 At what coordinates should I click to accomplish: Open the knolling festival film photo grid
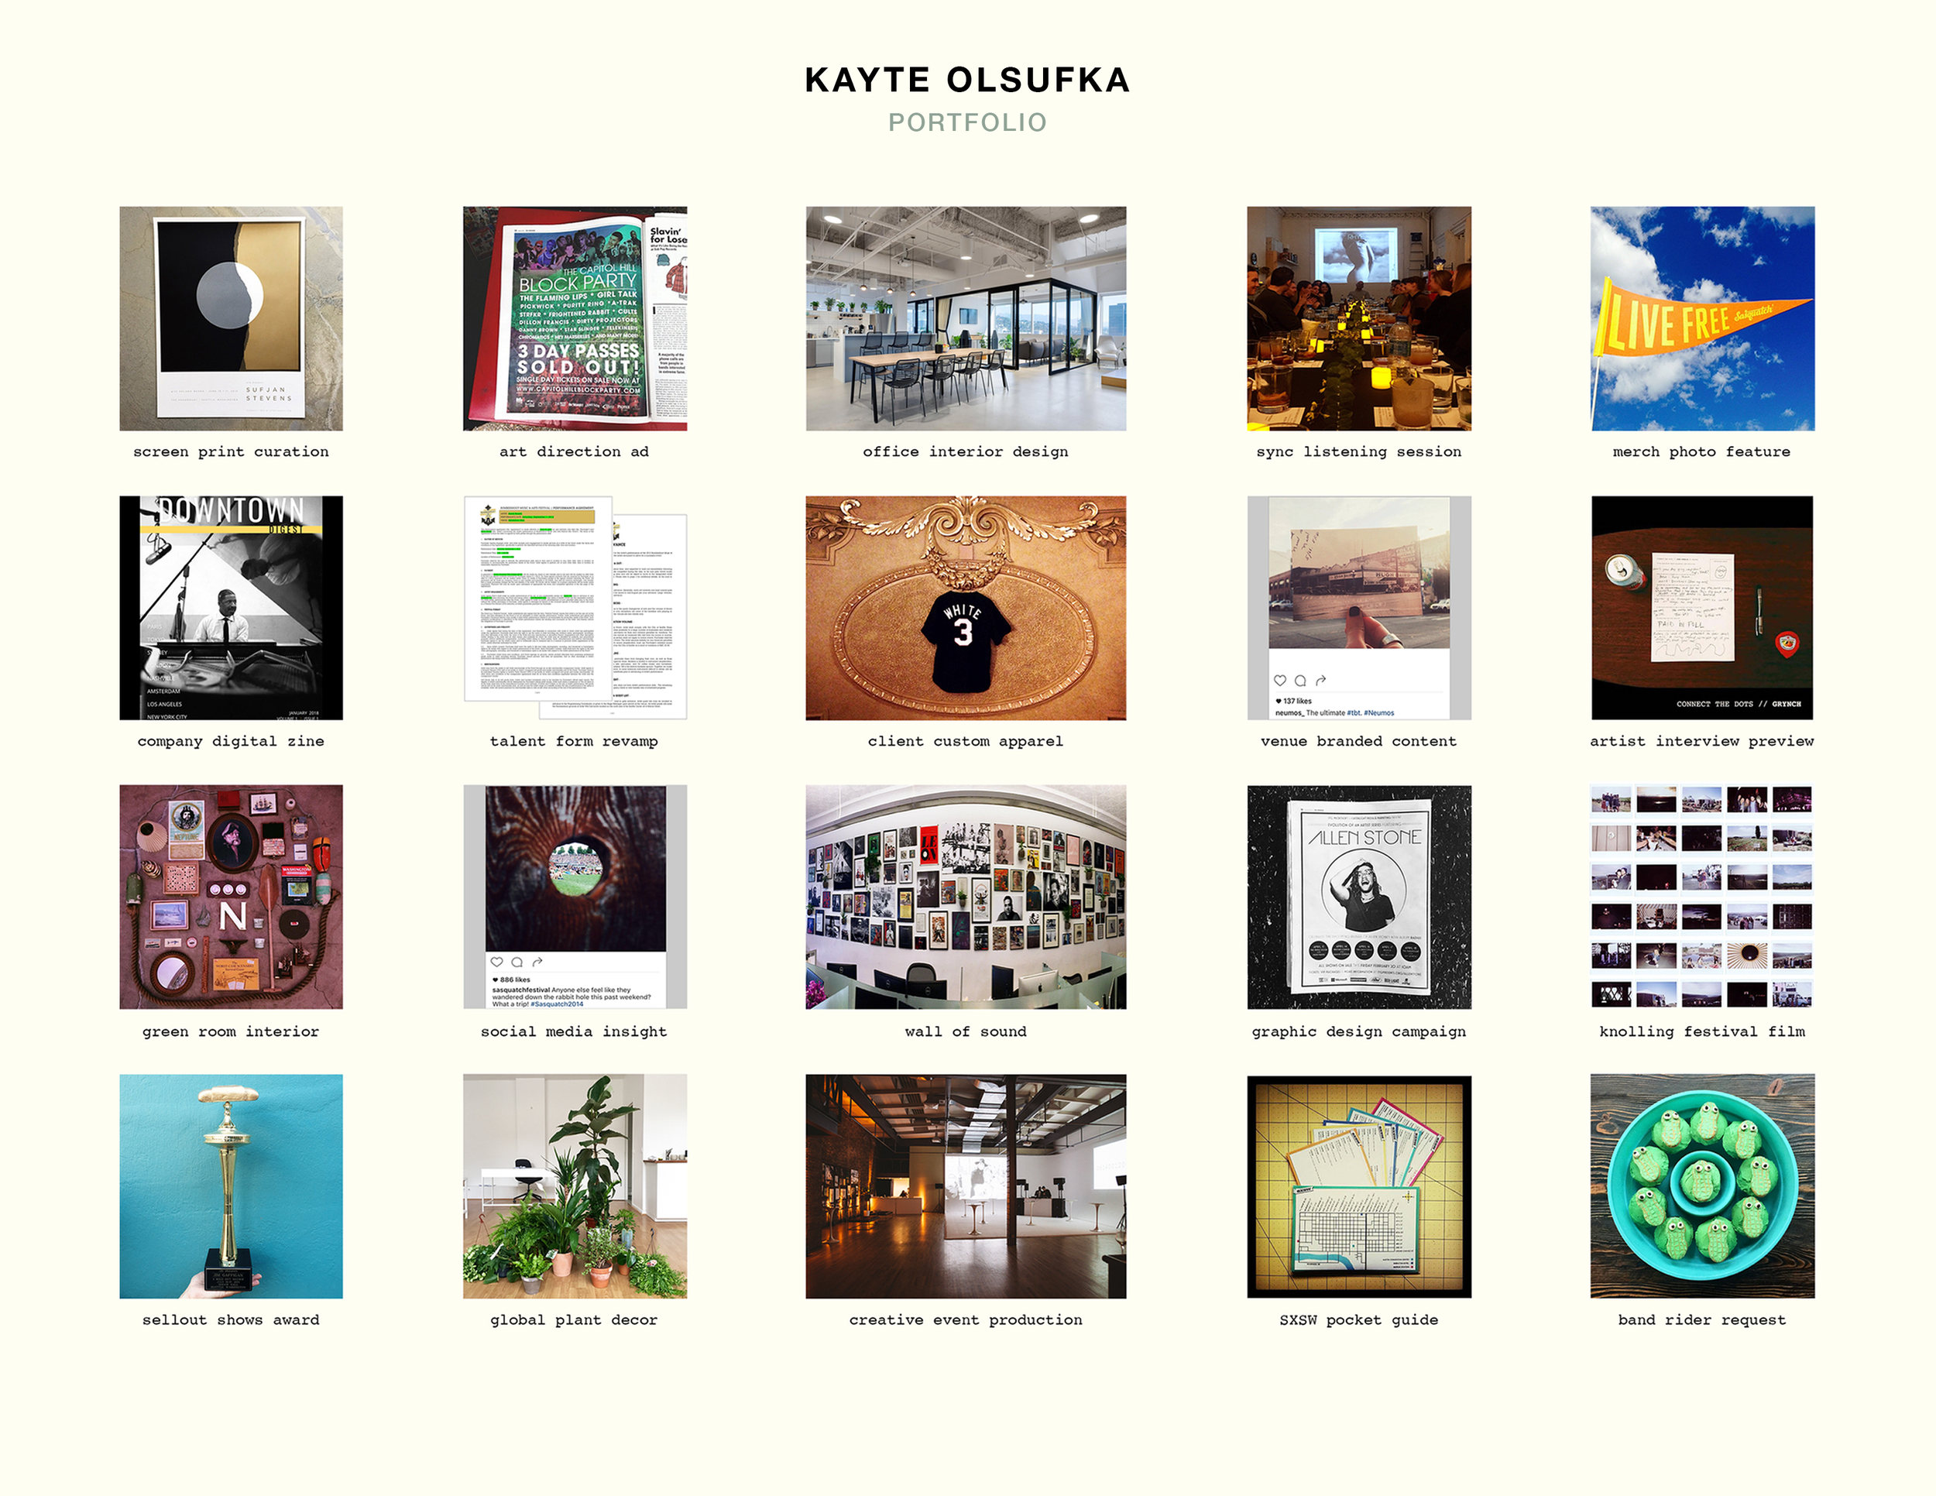tap(1701, 896)
